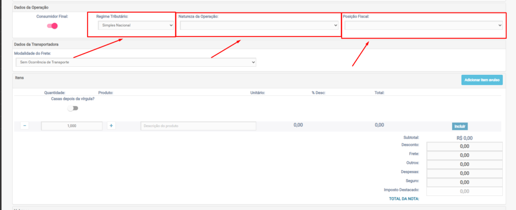Click the Imposto Destacado field

pos(464,191)
